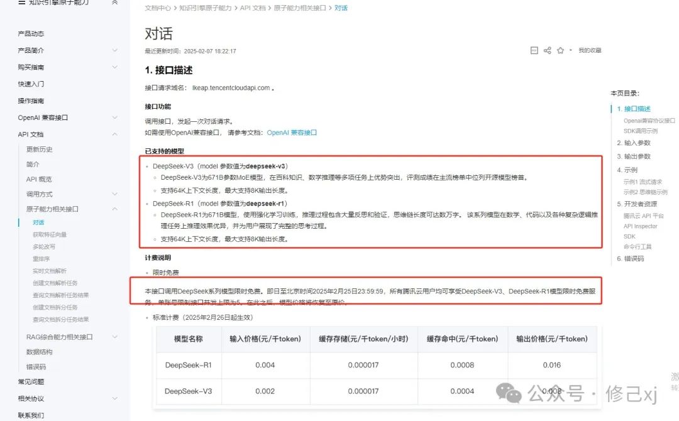Open 重排序 in the sidebar
Screen dimensions: 679x421
tap(41, 259)
